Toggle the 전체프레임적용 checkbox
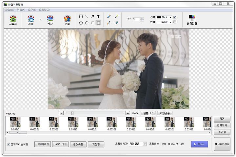Screen dimensions: 236x157 pyautogui.click(x=9, y=144)
